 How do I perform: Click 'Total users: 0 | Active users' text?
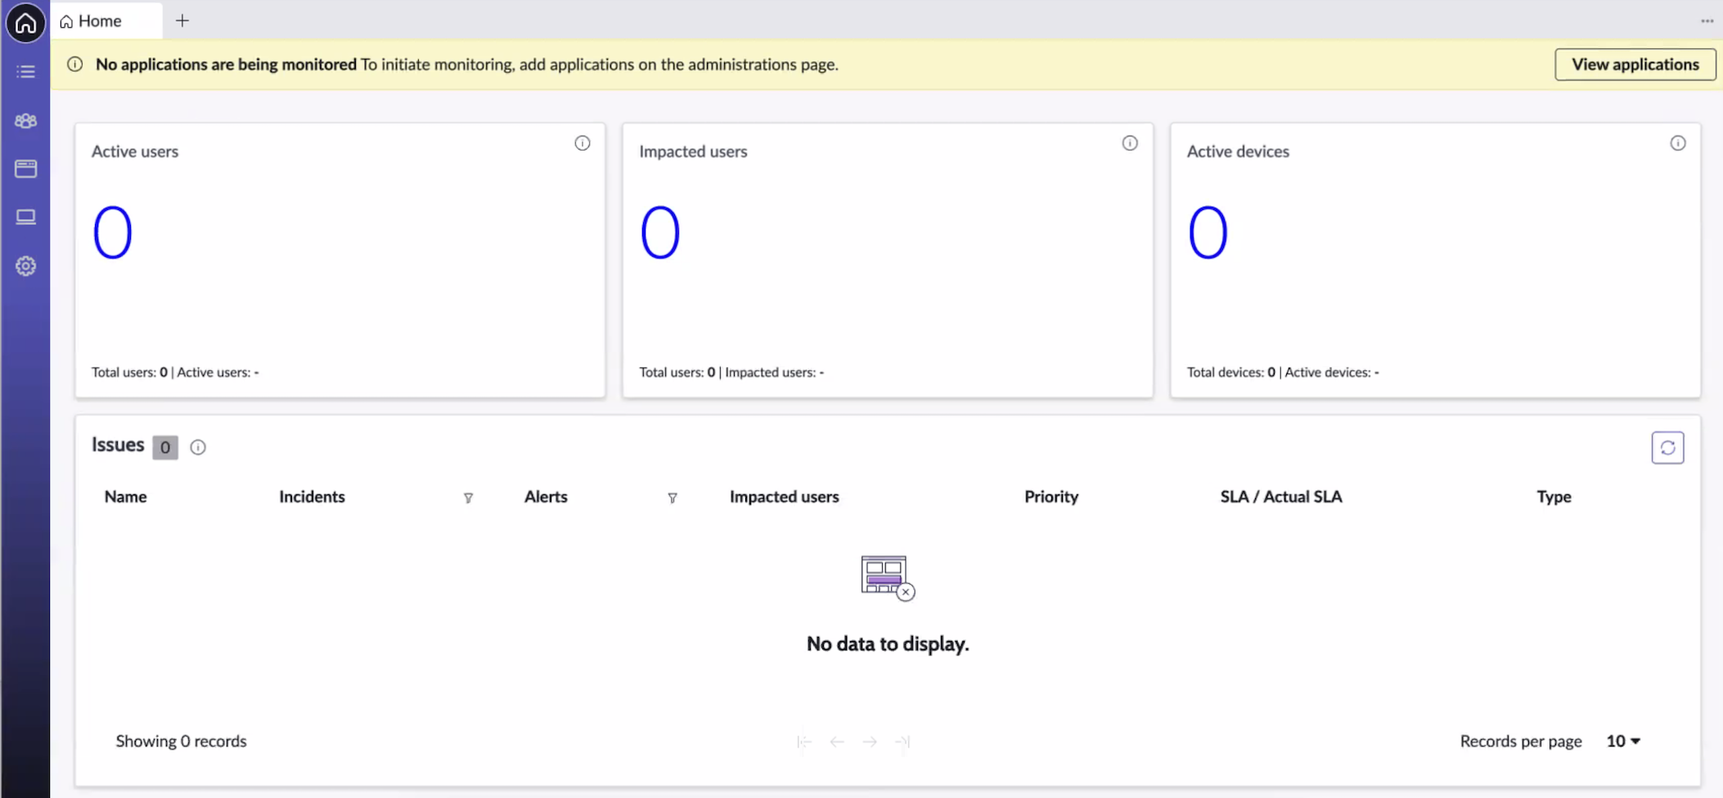(x=175, y=372)
